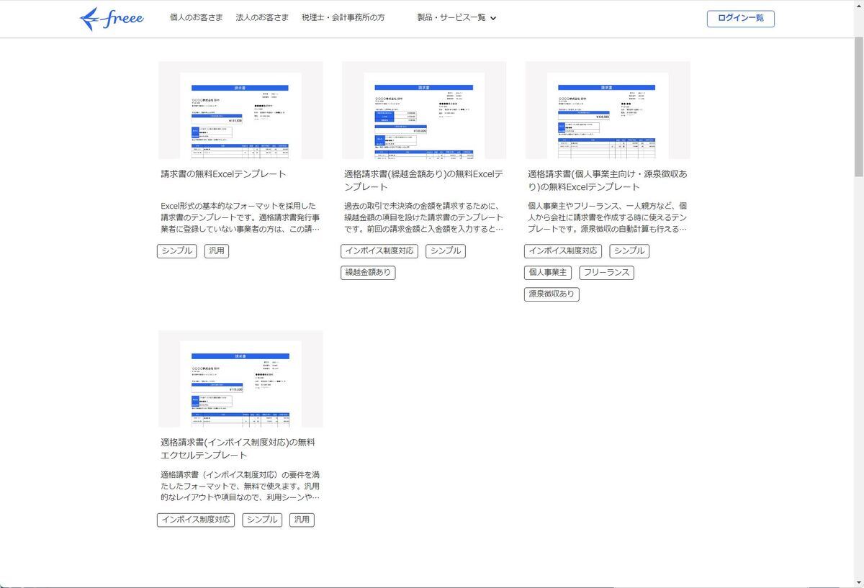Select the 個人事業主 tag
The height and width of the screenshot is (588, 864).
click(x=547, y=273)
